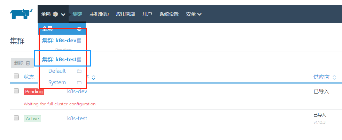Click the globe icon in the 全局 dropdown entry
The image size is (342, 140).
pos(79,29)
